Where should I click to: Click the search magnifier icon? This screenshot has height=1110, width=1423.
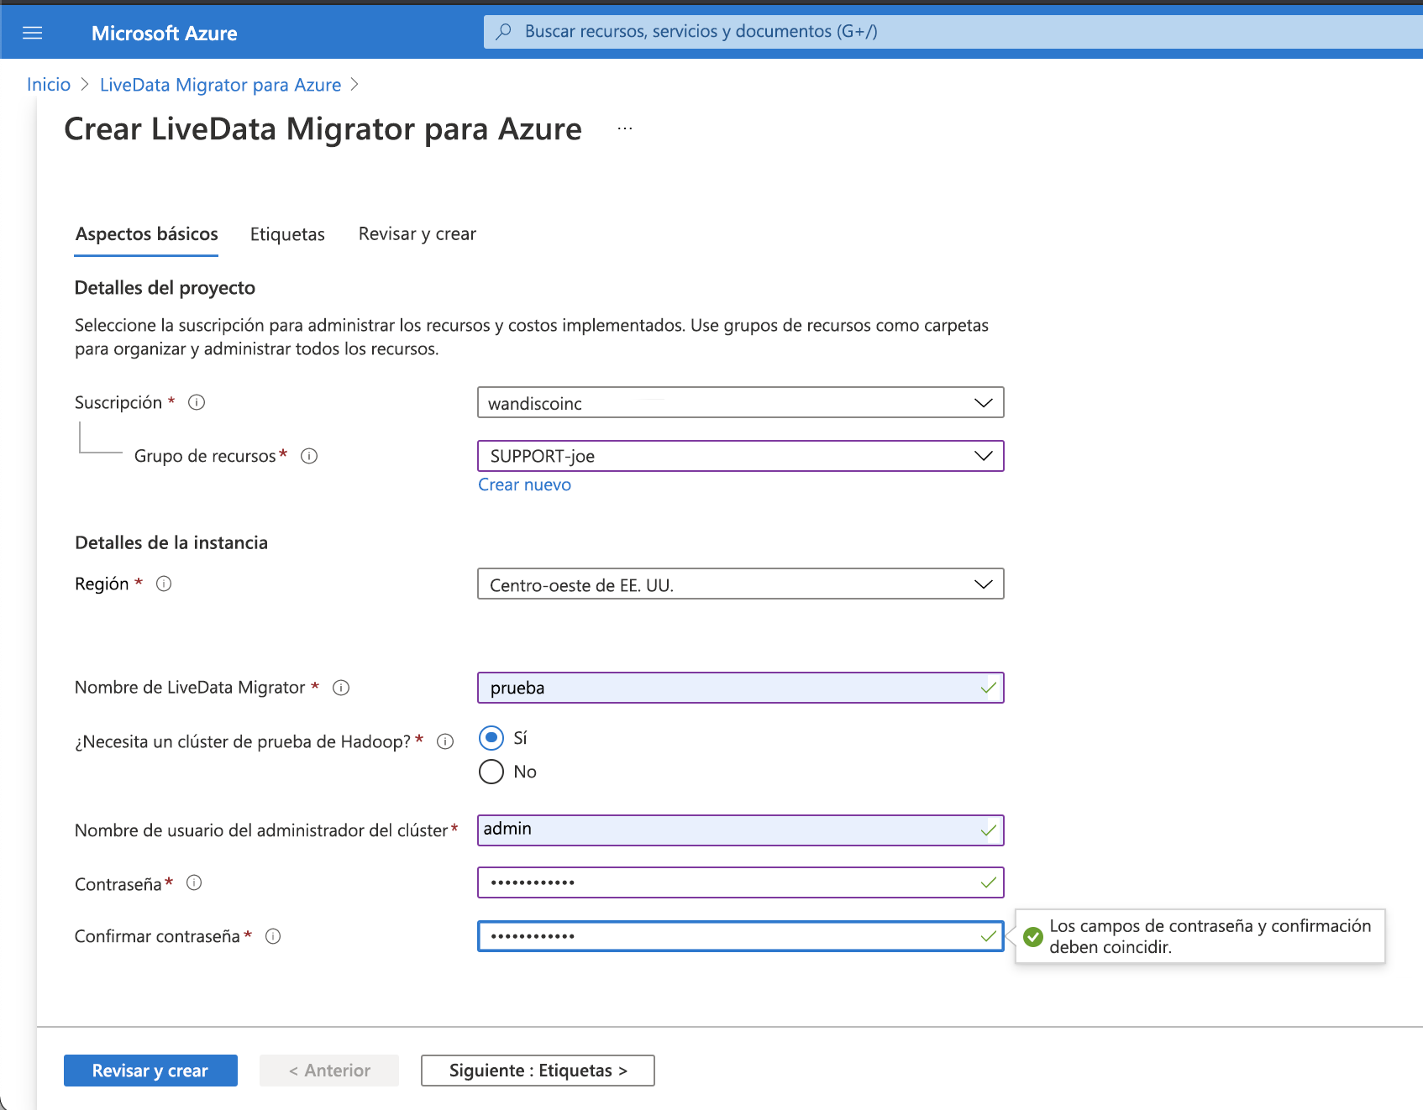(503, 32)
